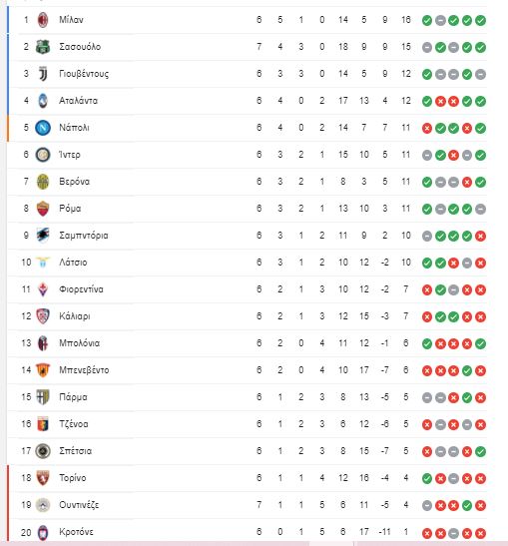Select the Γιουβέντους crest icon

pos(43,74)
